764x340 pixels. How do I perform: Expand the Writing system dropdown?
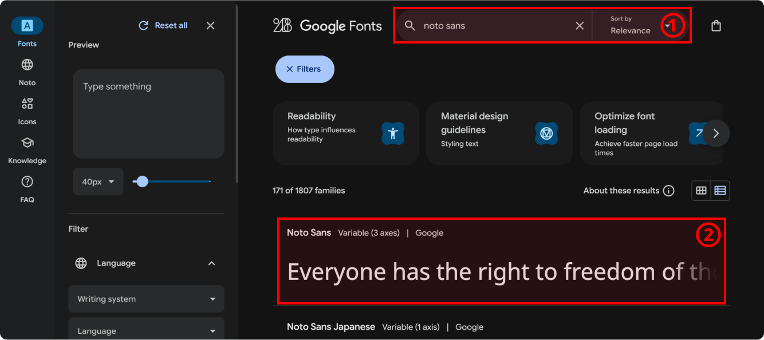click(x=146, y=299)
